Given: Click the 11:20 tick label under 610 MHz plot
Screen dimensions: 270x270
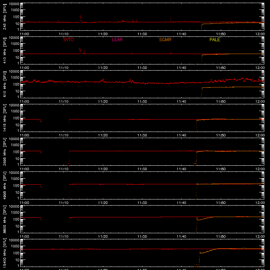Looking at the screenshot, I should (103, 102).
